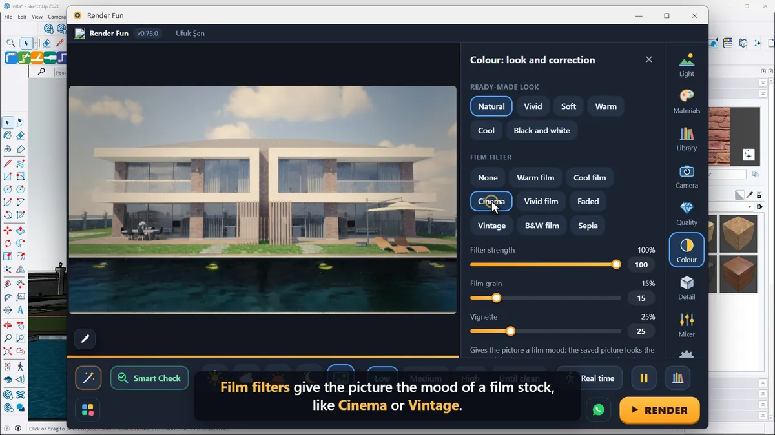Screen dimensions: 775x435
Task: Select the SketchUp Eraser tool in the left toolbar
Action: point(20,135)
